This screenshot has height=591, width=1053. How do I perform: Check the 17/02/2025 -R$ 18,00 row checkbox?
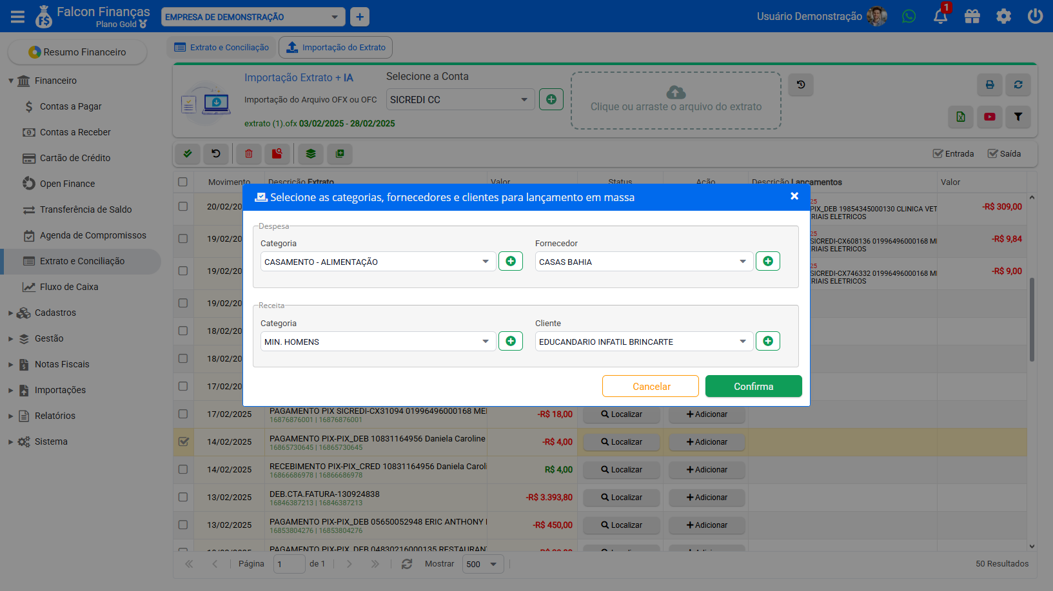click(x=183, y=414)
